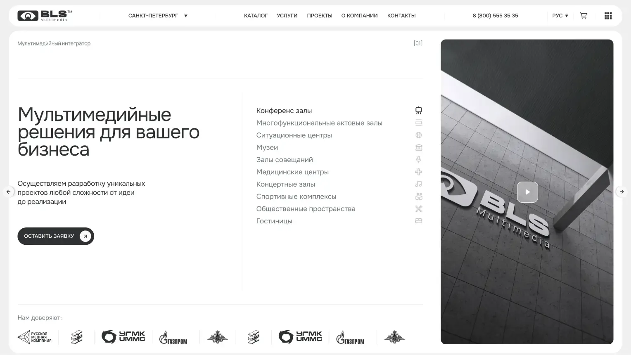Image resolution: width=631 pixels, height=355 pixels.
Task: Click the Русская медная компания logo
Action: point(35,337)
